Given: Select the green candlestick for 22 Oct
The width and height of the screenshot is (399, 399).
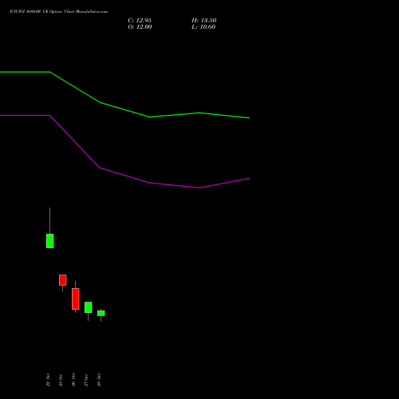Looking at the screenshot, I should click(x=49, y=241).
